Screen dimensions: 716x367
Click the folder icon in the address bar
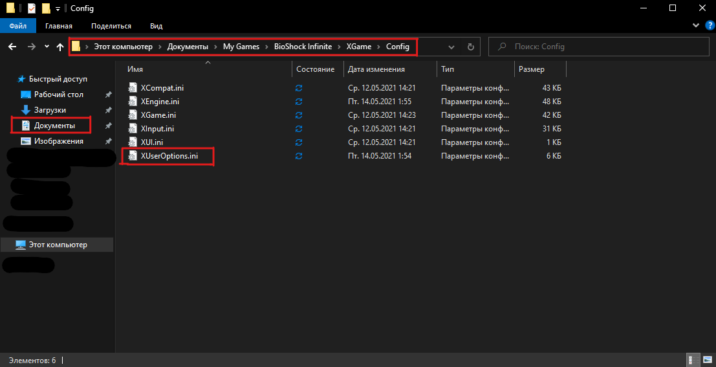pyautogui.click(x=76, y=47)
